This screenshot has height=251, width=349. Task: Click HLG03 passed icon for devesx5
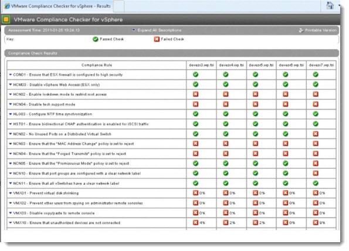(x=256, y=114)
